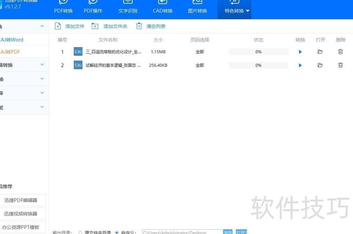Start conversion for file 三_四溢流堰板

(300, 52)
